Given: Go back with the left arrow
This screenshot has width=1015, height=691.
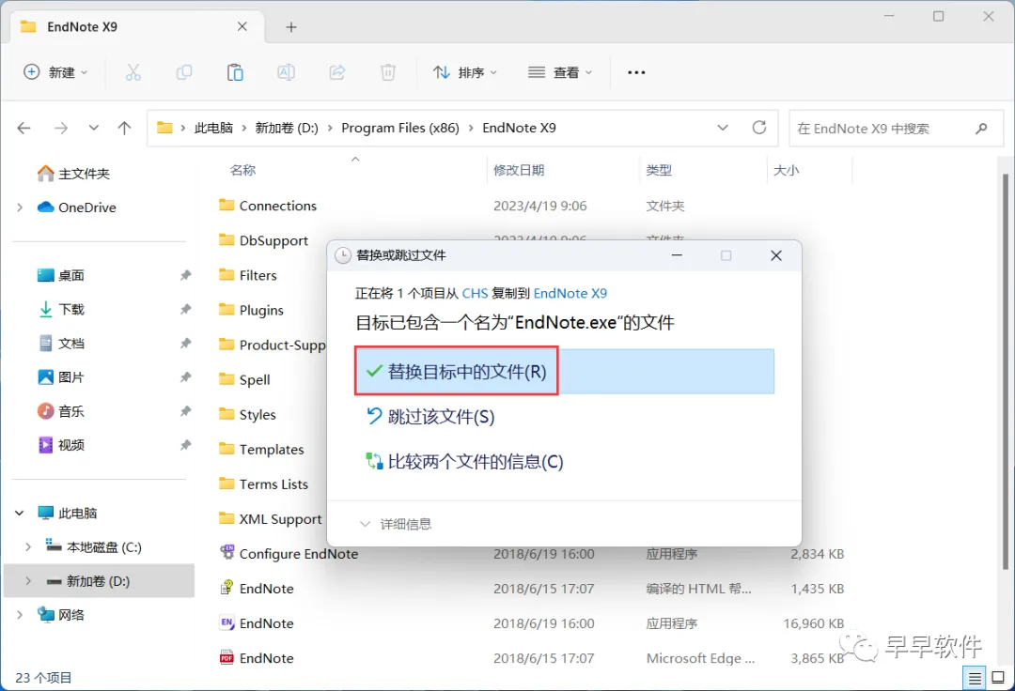Looking at the screenshot, I should click(23, 128).
